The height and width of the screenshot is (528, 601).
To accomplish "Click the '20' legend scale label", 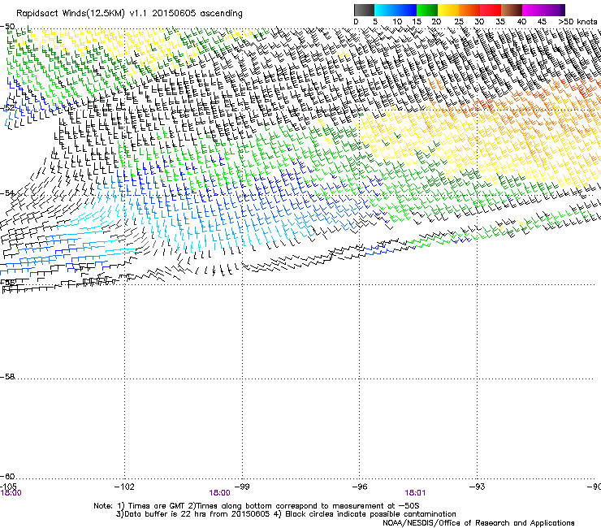I will coord(436,22).
